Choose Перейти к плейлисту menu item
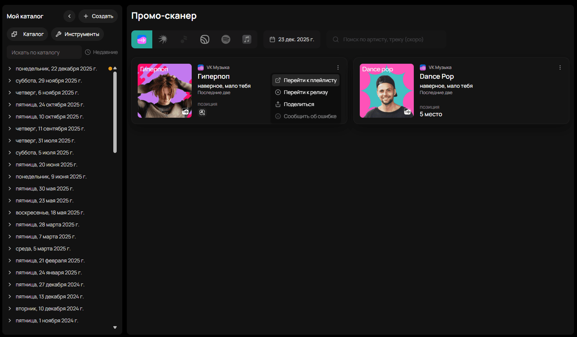Viewport: 577px width, 337px height. tap(306, 80)
